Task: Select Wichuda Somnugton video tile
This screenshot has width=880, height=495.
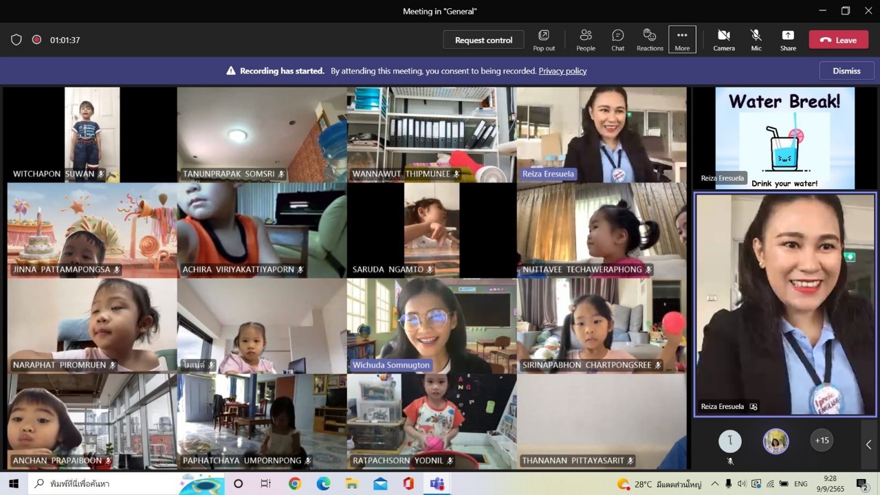Action: coord(432,325)
